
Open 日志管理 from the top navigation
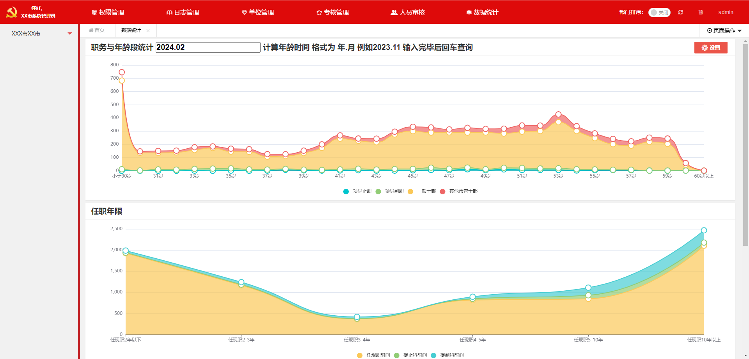pyautogui.click(x=183, y=12)
